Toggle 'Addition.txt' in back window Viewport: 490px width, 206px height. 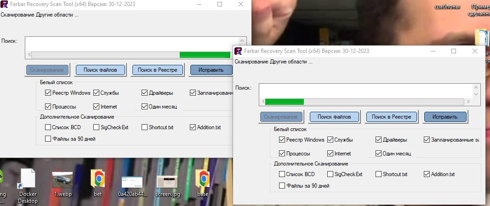(x=193, y=127)
